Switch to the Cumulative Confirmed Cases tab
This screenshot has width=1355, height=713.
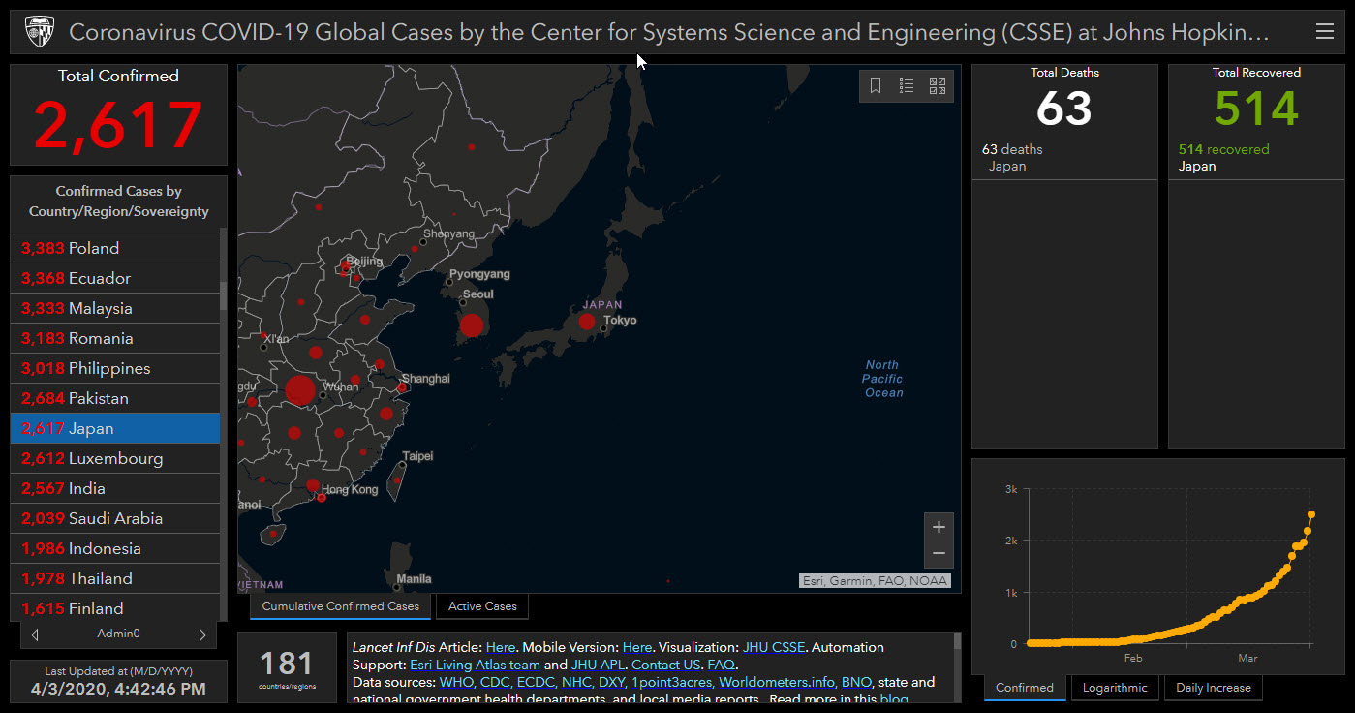[x=341, y=606]
